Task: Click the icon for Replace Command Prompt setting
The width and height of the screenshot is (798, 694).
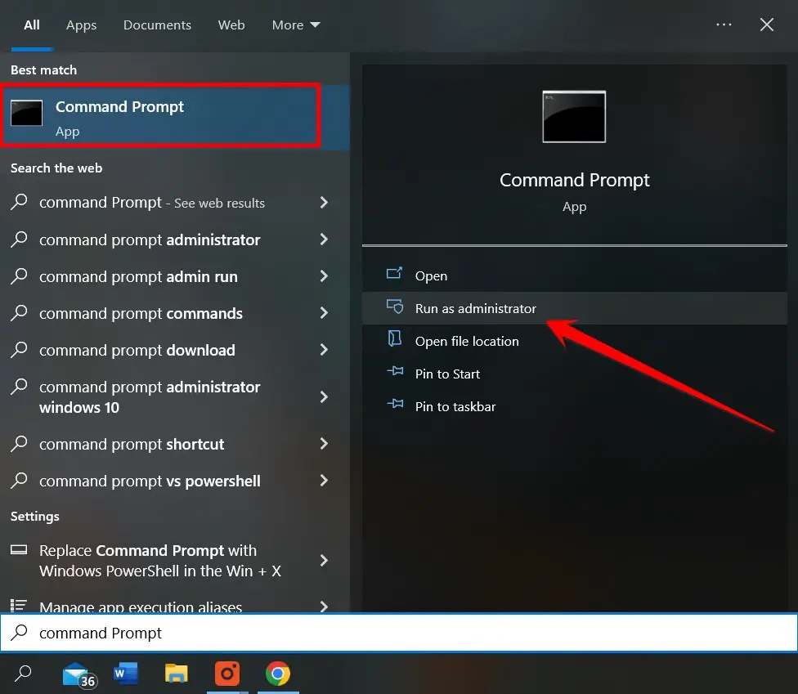Action: (x=19, y=549)
